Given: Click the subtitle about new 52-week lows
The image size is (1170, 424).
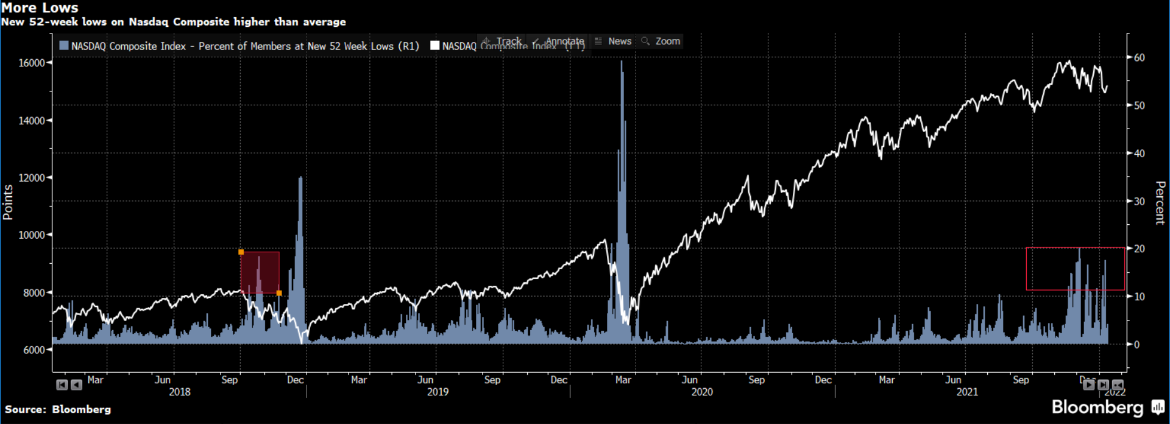Looking at the screenshot, I should (x=174, y=22).
